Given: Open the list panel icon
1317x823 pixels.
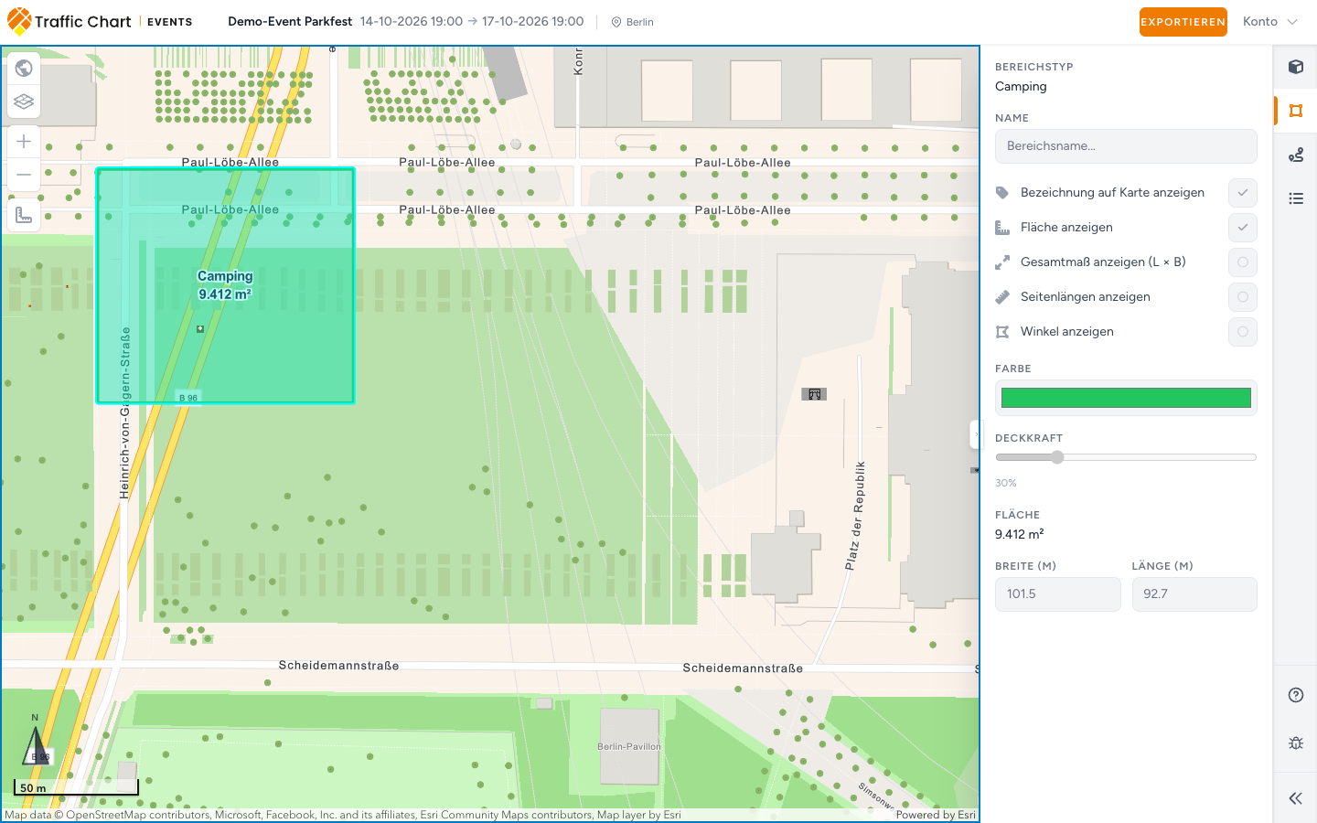Looking at the screenshot, I should [x=1296, y=198].
